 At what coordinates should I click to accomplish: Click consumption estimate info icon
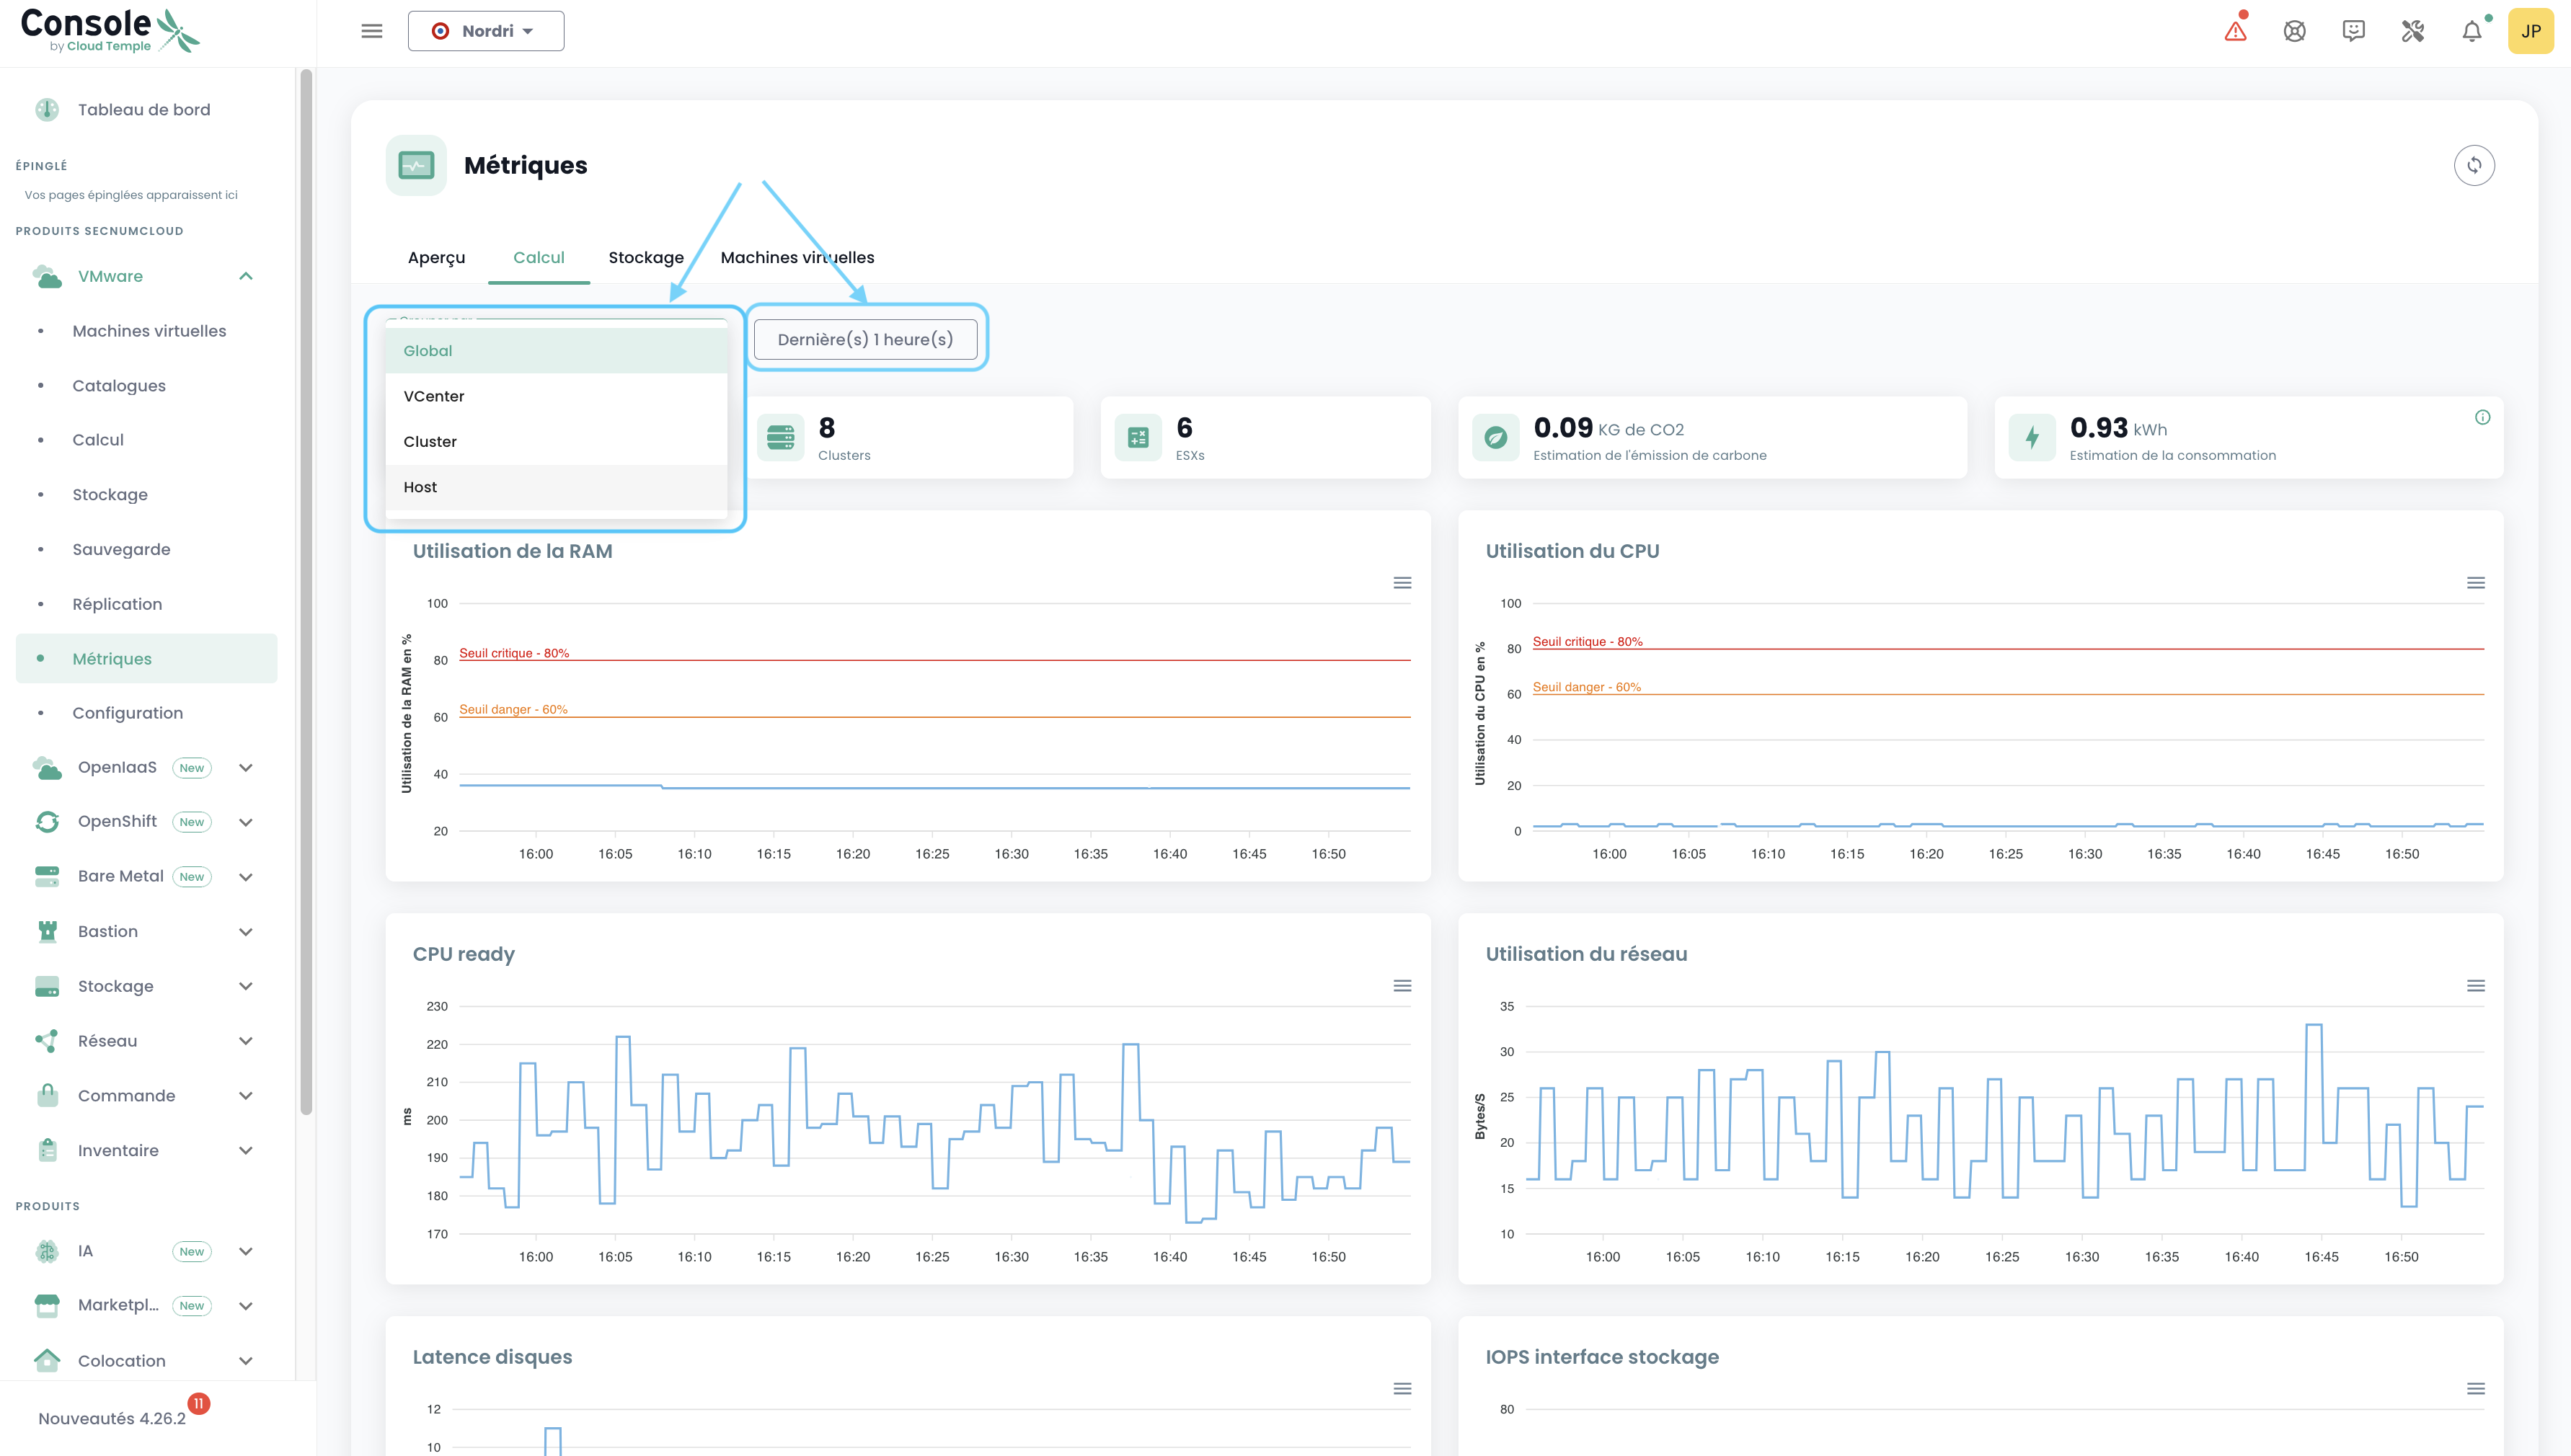(x=2482, y=418)
